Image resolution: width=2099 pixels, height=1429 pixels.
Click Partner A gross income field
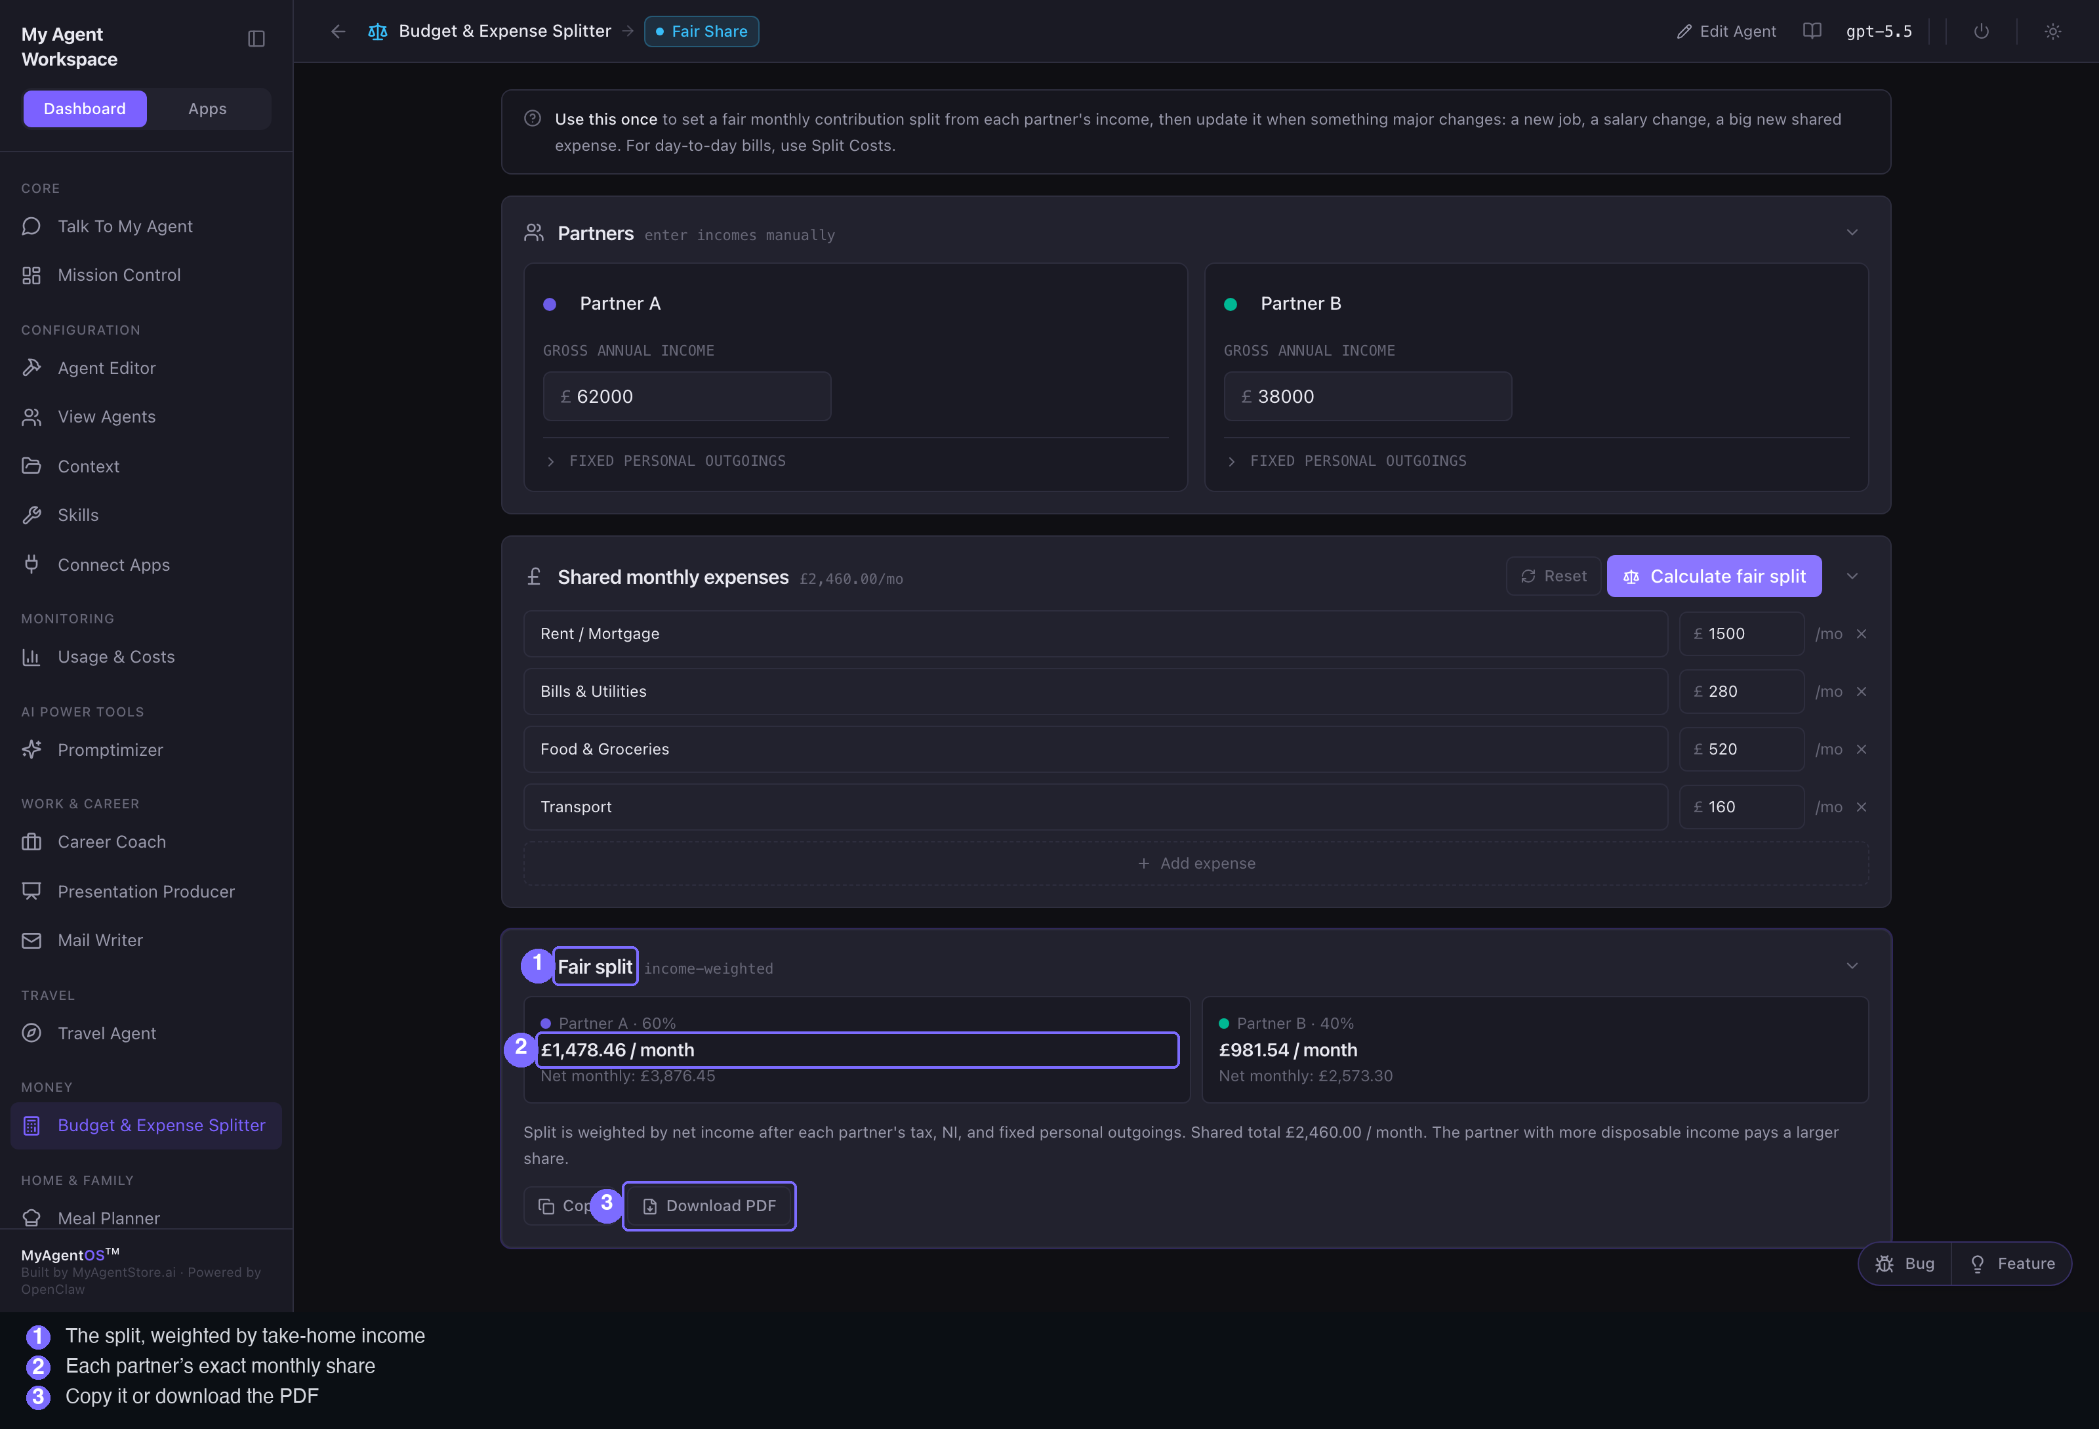tap(686, 396)
